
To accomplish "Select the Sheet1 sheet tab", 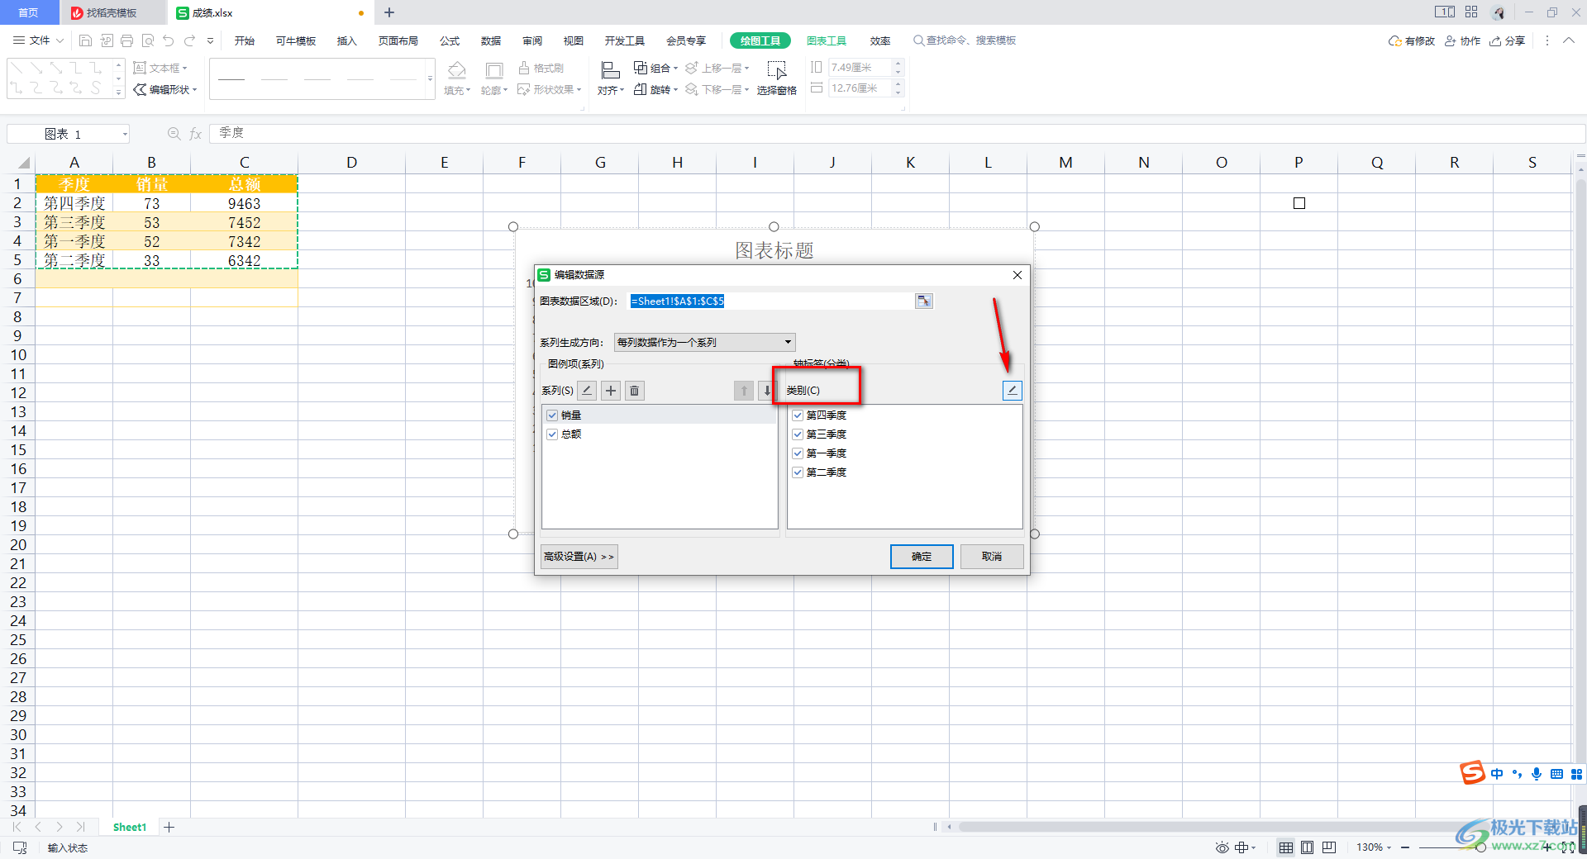I will click(x=130, y=827).
